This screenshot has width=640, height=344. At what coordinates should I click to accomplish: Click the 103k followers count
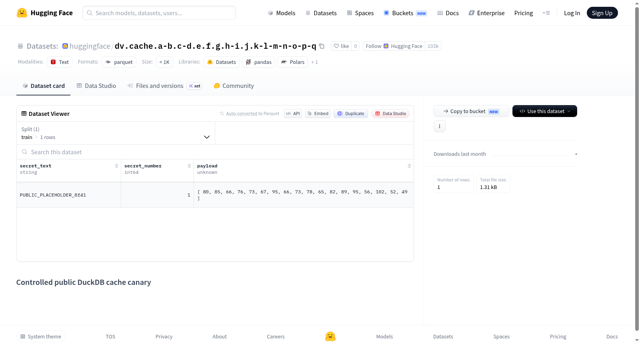(433, 46)
